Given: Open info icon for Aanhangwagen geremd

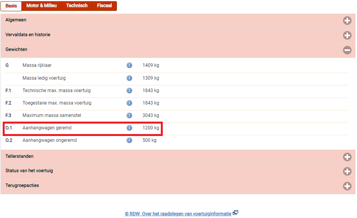Looking at the screenshot, I should pos(129,128).
